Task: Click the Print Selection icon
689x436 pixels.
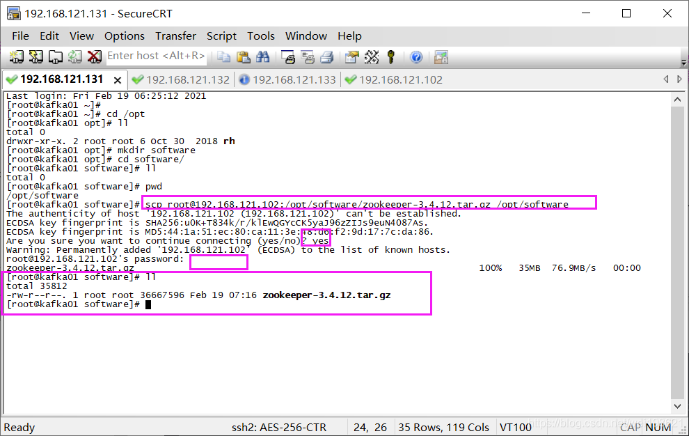Action: click(x=308, y=56)
